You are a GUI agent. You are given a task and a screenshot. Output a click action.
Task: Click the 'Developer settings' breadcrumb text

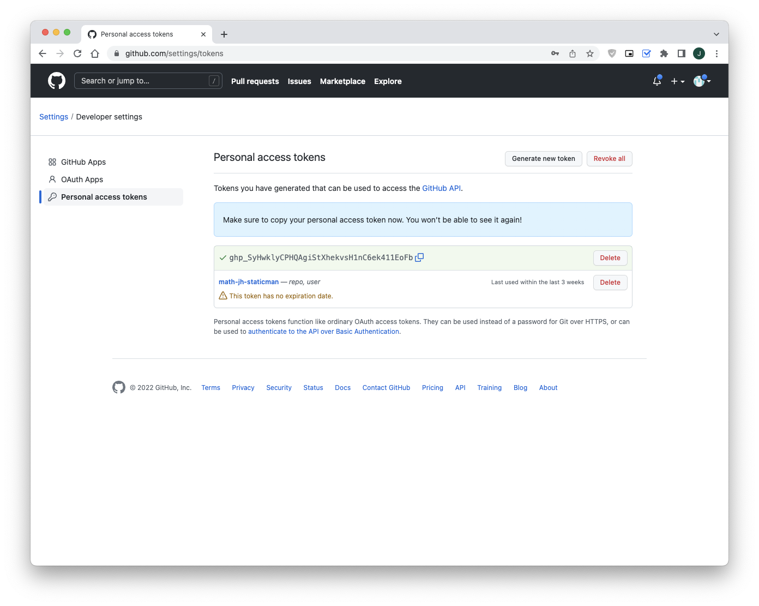[109, 117]
